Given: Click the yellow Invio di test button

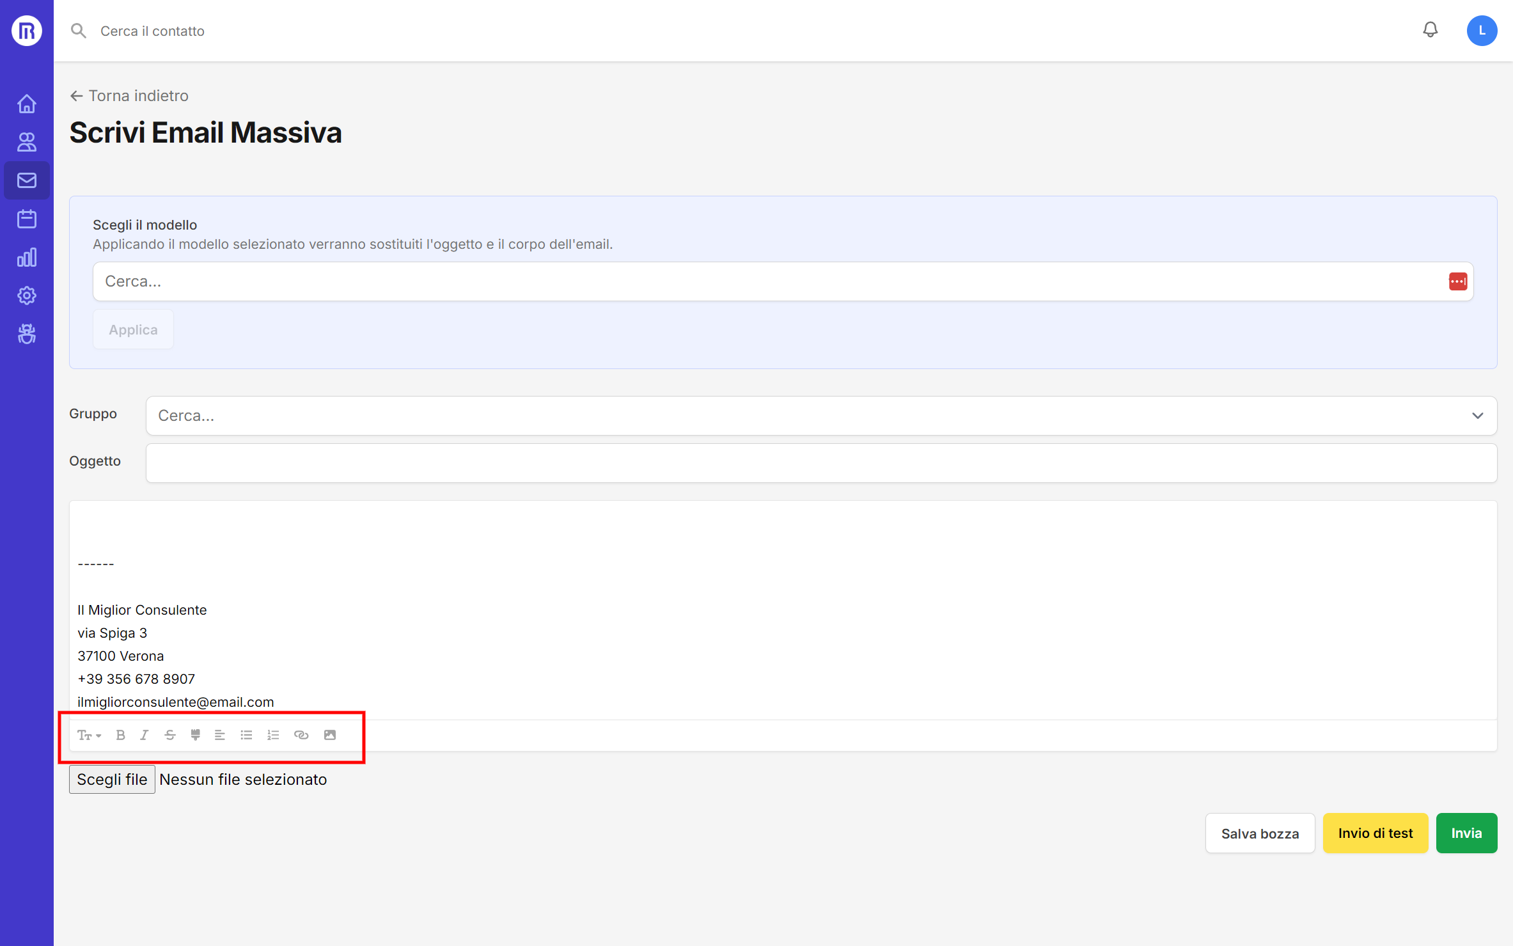Looking at the screenshot, I should click(1376, 832).
